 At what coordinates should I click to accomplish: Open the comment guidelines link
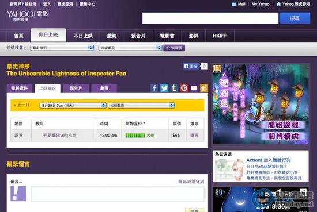pos(191,182)
